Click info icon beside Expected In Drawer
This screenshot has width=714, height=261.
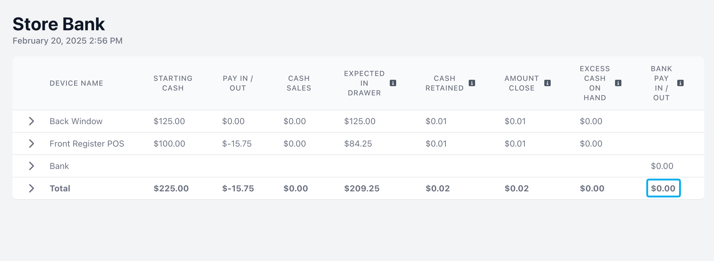tap(393, 83)
